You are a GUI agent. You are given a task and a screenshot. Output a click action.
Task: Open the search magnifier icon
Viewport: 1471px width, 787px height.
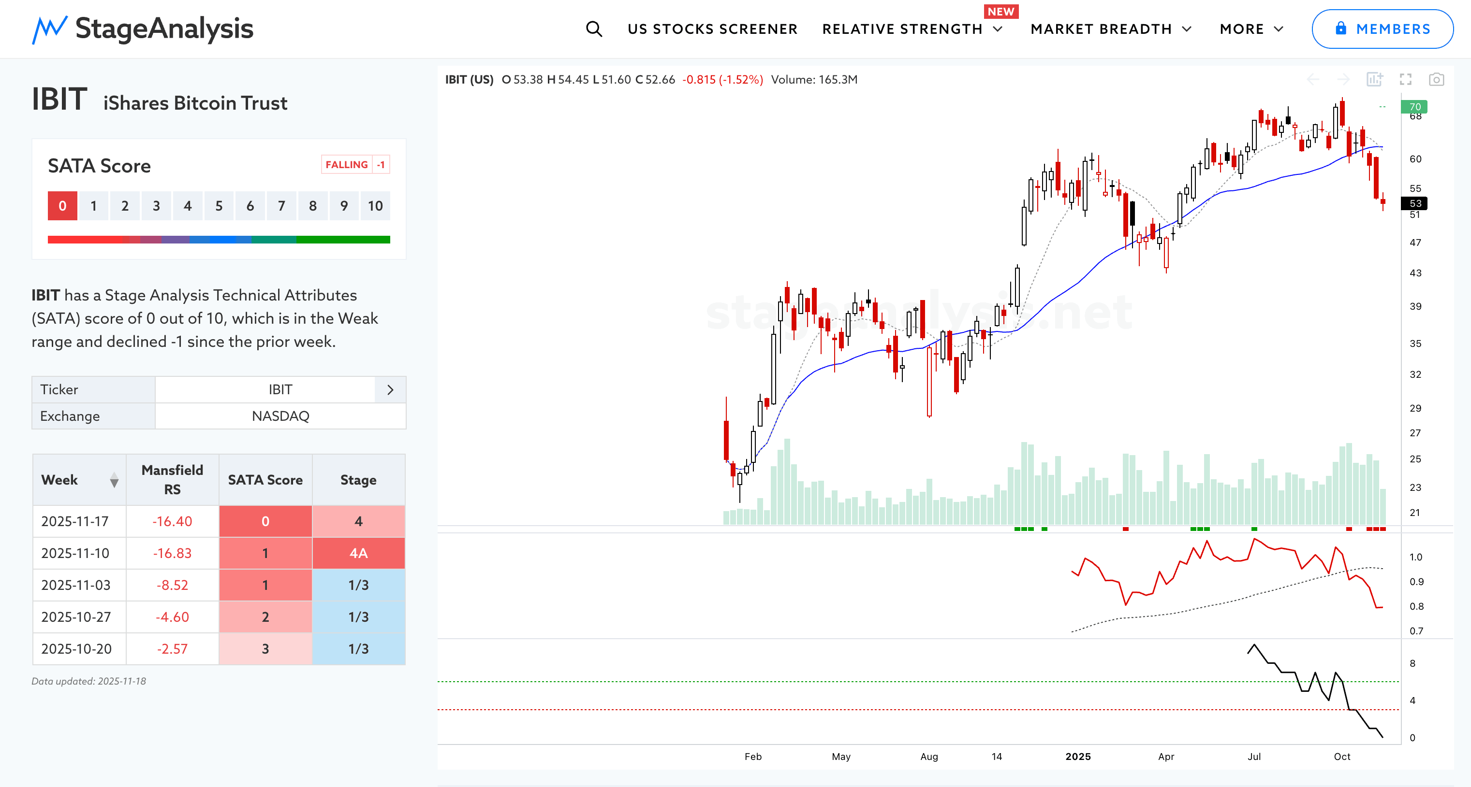coord(594,29)
